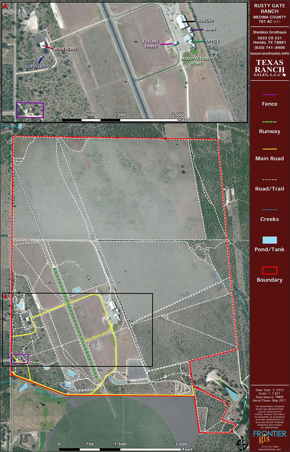Click the GUEST HOUSE label

(38, 67)
